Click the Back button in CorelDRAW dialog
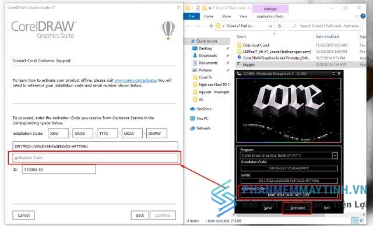Viewport: 373px width, 226px height. (x=140, y=215)
